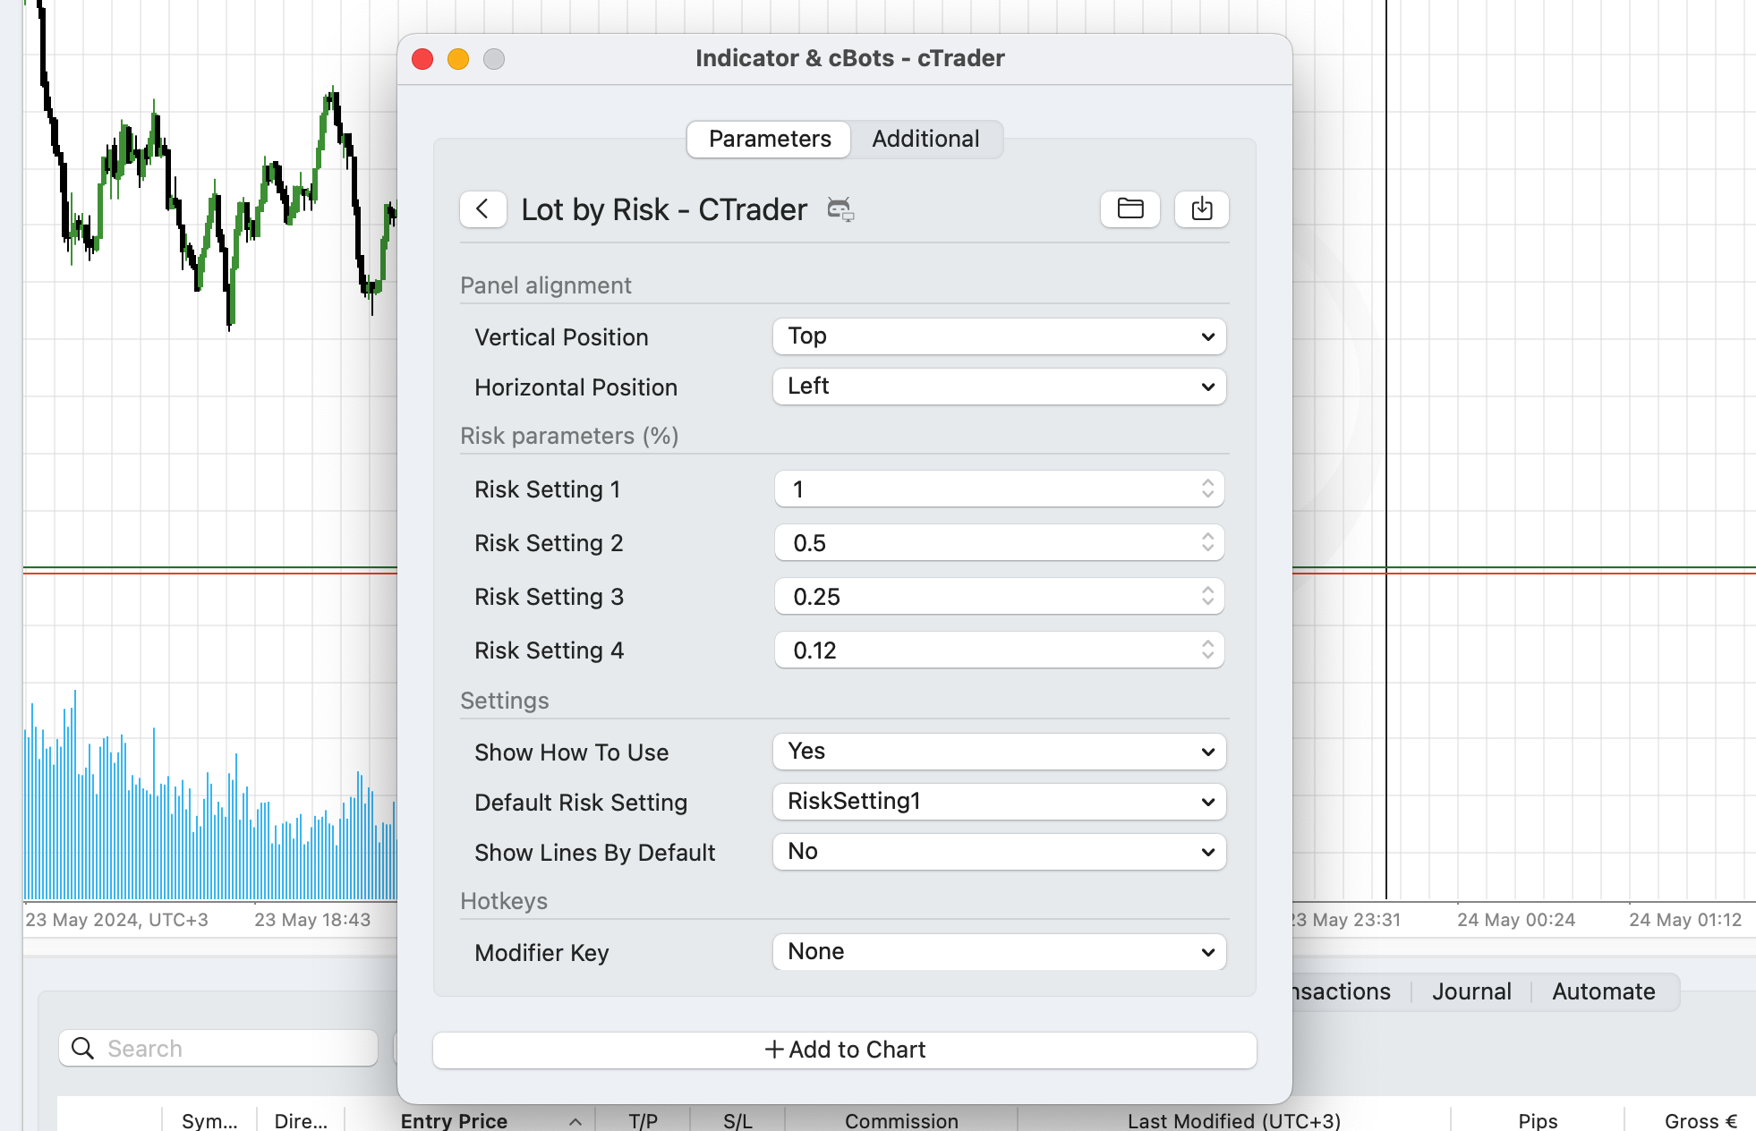This screenshot has width=1756, height=1131.
Task: Click Add to Chart button
Action: tap(845, 1050)
